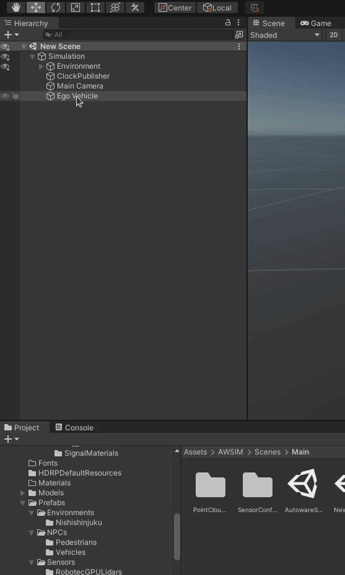Go to AWSIM in breadcrumb
The width and height of the screenshot is (345, 575).
pos(230,452)
